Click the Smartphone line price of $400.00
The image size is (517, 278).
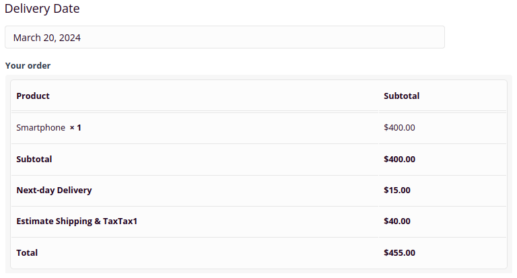[x=399, y=127]
